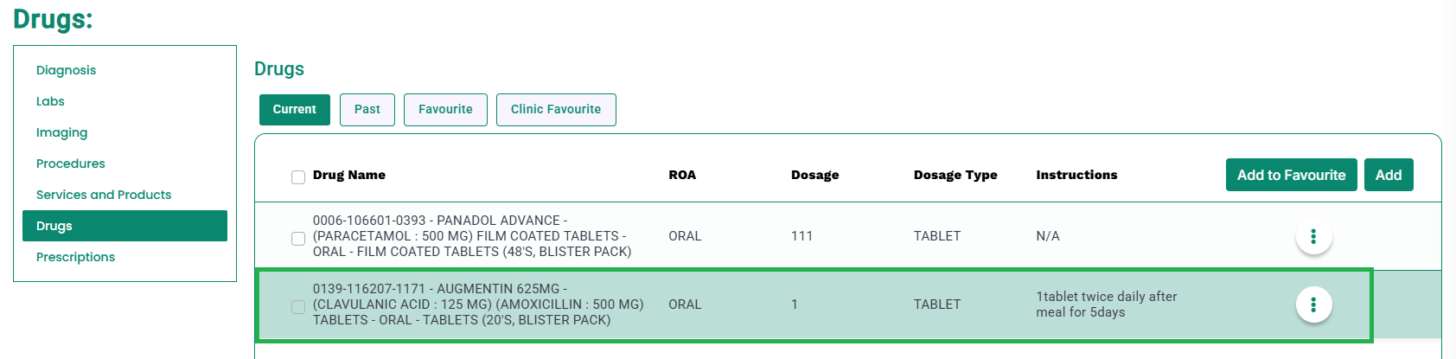Open the Procedures section
This screenshot has width=1456, height=359.
pyautogui.click(x=70, y=163)
